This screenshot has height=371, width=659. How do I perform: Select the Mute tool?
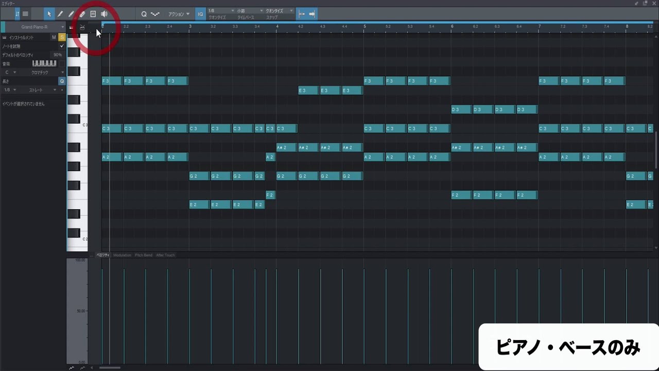[93, 14]
